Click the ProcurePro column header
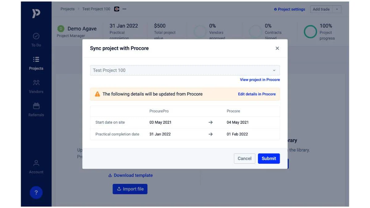 [159, 111]
